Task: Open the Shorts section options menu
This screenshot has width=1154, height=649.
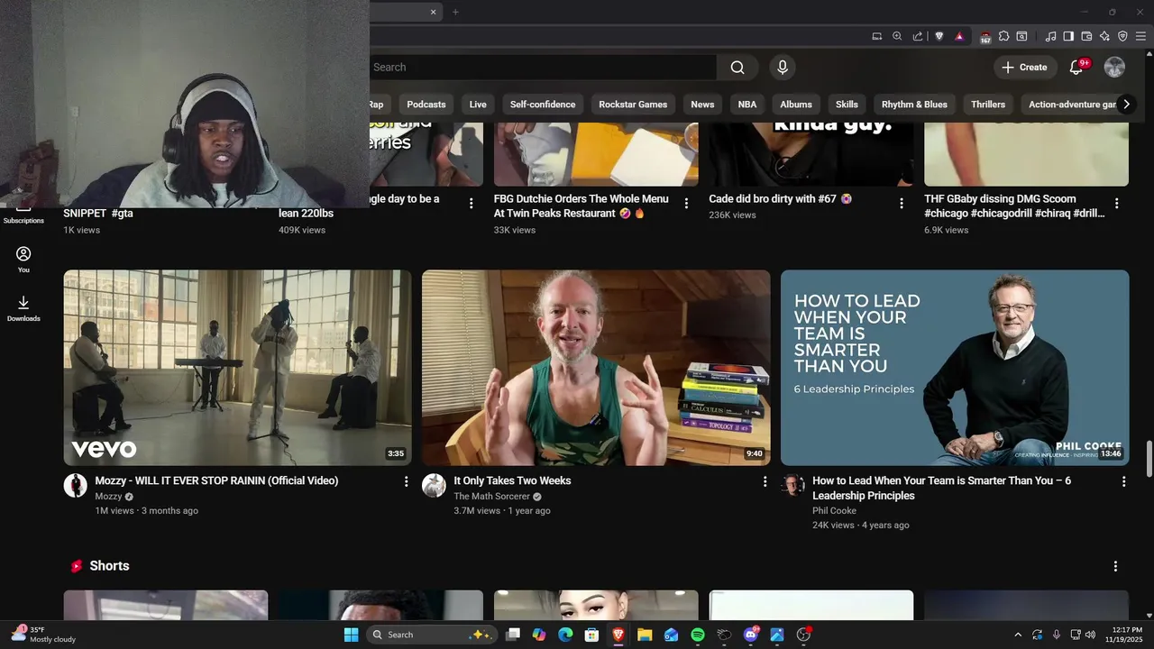Action: tap(1115, 566)
